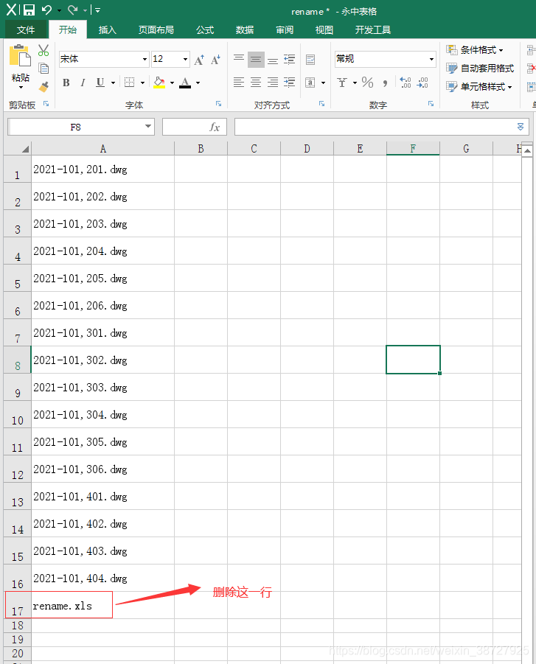Align text left

click(239, 82)
